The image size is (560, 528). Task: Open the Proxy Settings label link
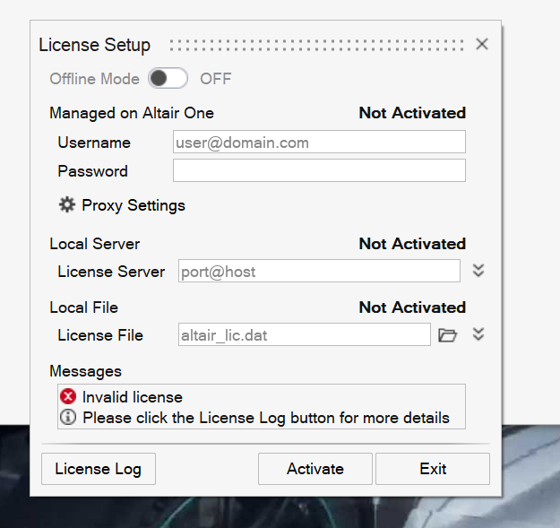click(134, 205)
